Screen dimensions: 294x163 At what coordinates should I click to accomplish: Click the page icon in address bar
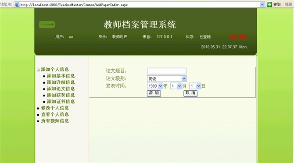pyautogui.click(x=17, y=4)
